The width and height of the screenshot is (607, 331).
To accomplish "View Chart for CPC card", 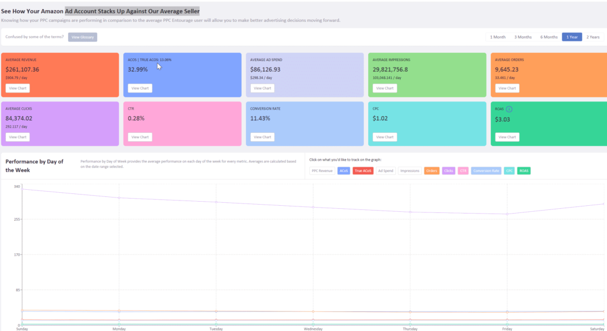I will [385, 137].
